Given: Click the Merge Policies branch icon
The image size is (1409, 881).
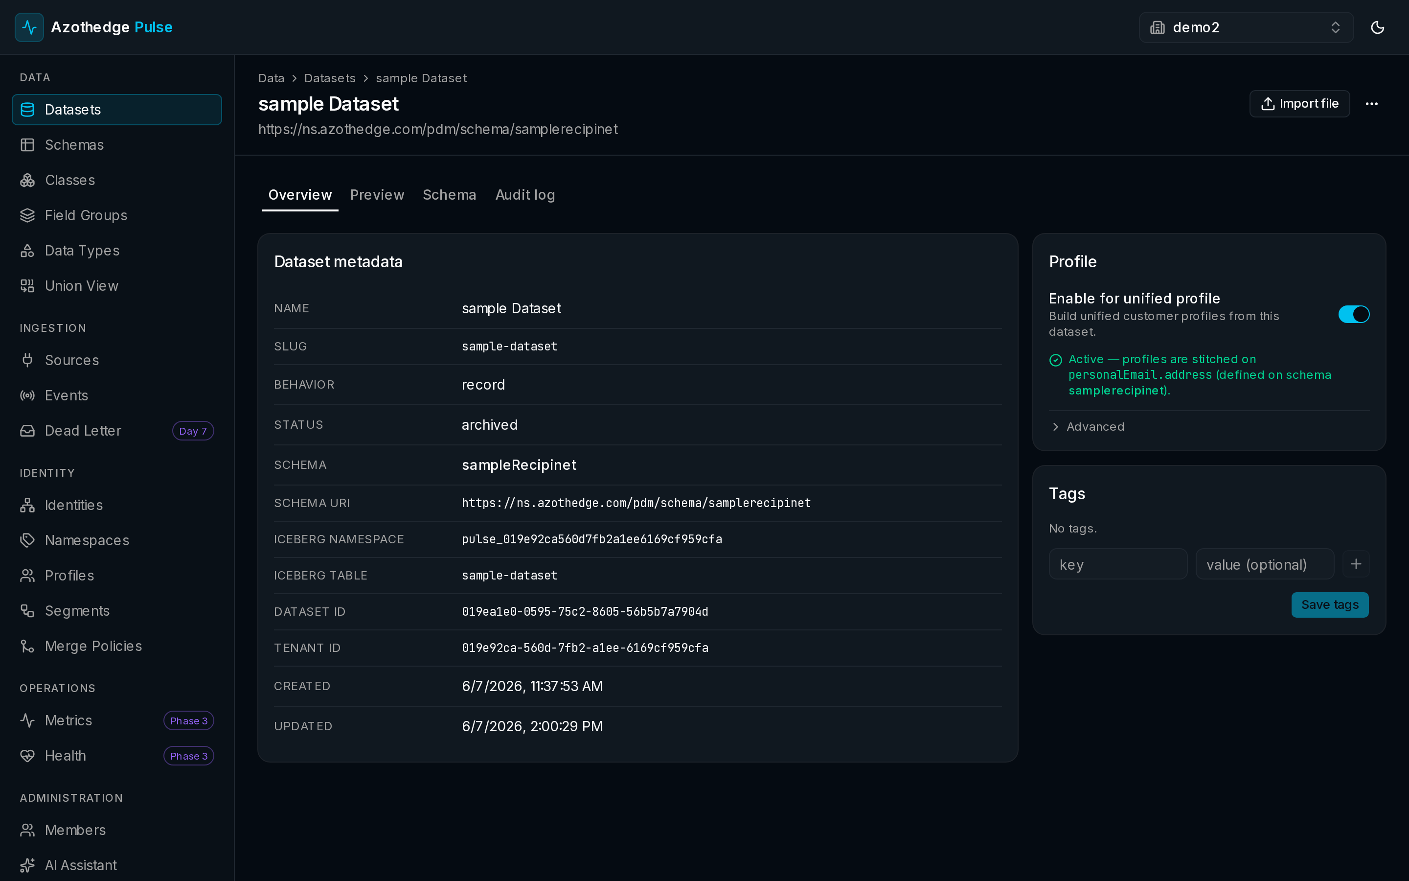Looking at the screenshot, I should 27,646.
